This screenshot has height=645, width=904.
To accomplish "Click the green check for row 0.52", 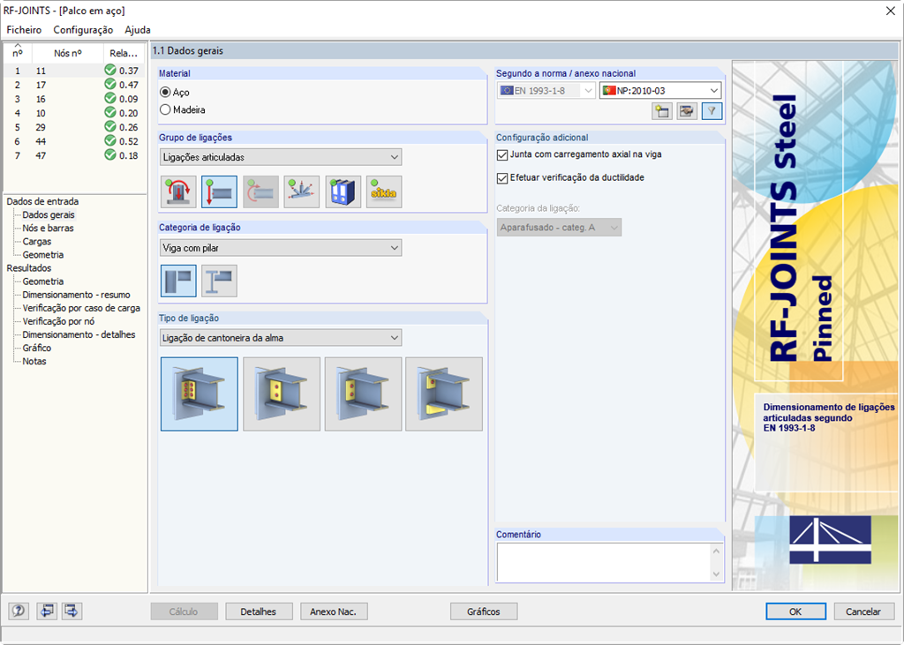I will click(x=110, y=140).
